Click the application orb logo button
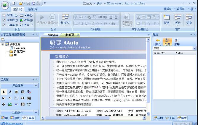Image resolution: width=198 pixels, height=125 pixels. pyautogui.click(x=5, y=5)
